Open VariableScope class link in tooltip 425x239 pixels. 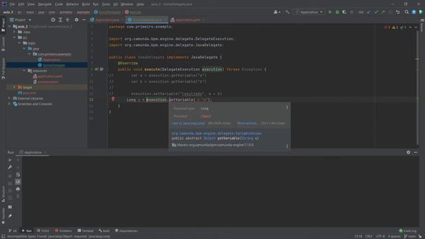[216, 133]
